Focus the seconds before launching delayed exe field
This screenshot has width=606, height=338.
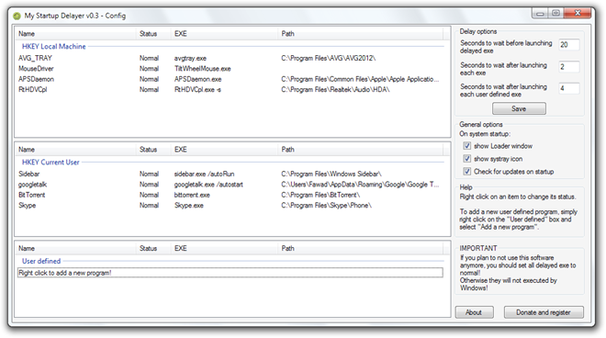tap(568, 45)
